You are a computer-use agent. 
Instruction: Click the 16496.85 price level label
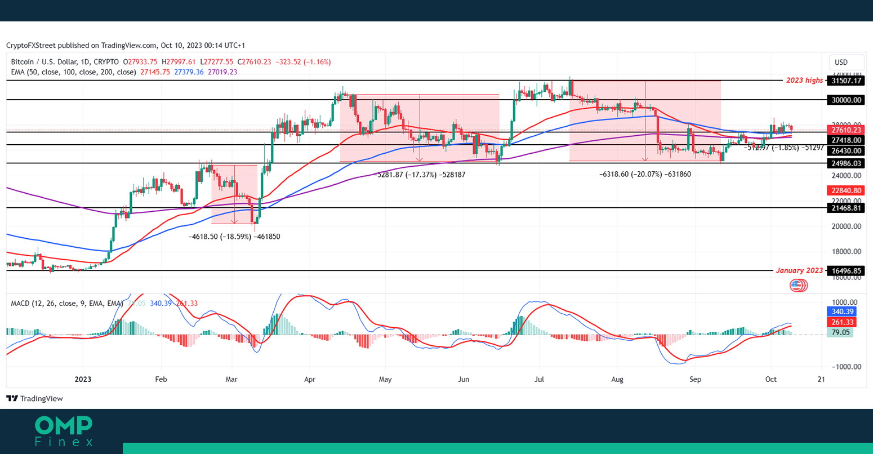click(845, 270)
